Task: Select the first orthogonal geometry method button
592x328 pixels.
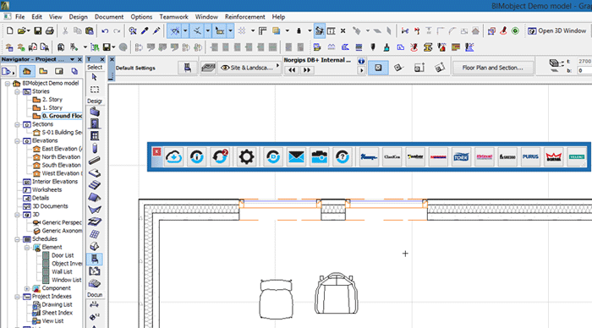Action: [378, 68]
